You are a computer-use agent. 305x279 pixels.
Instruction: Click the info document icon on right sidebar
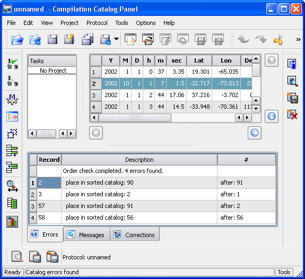pos(292,64)
